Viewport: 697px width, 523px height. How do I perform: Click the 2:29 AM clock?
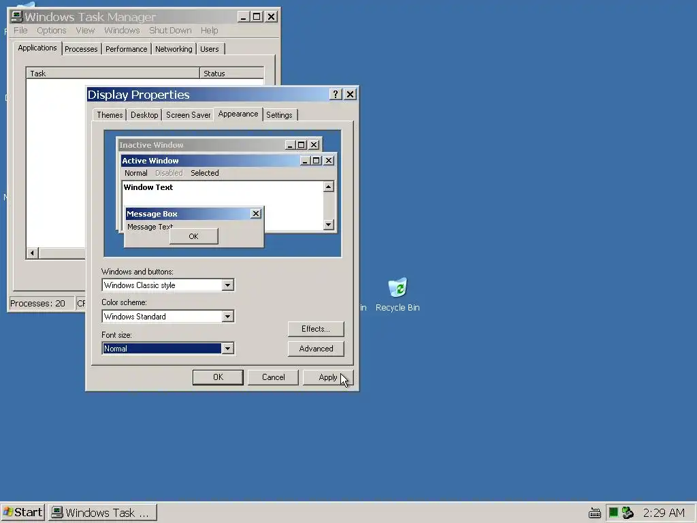click(664, 512)
